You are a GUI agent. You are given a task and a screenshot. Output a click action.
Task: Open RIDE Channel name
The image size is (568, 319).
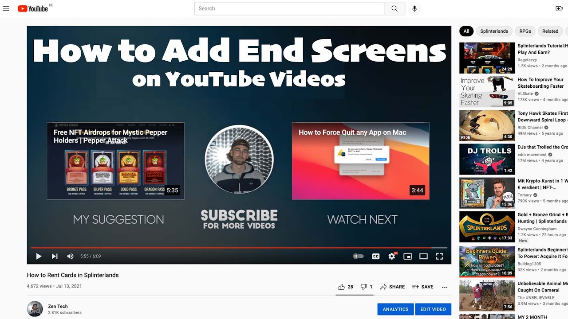tap(530, 128)
